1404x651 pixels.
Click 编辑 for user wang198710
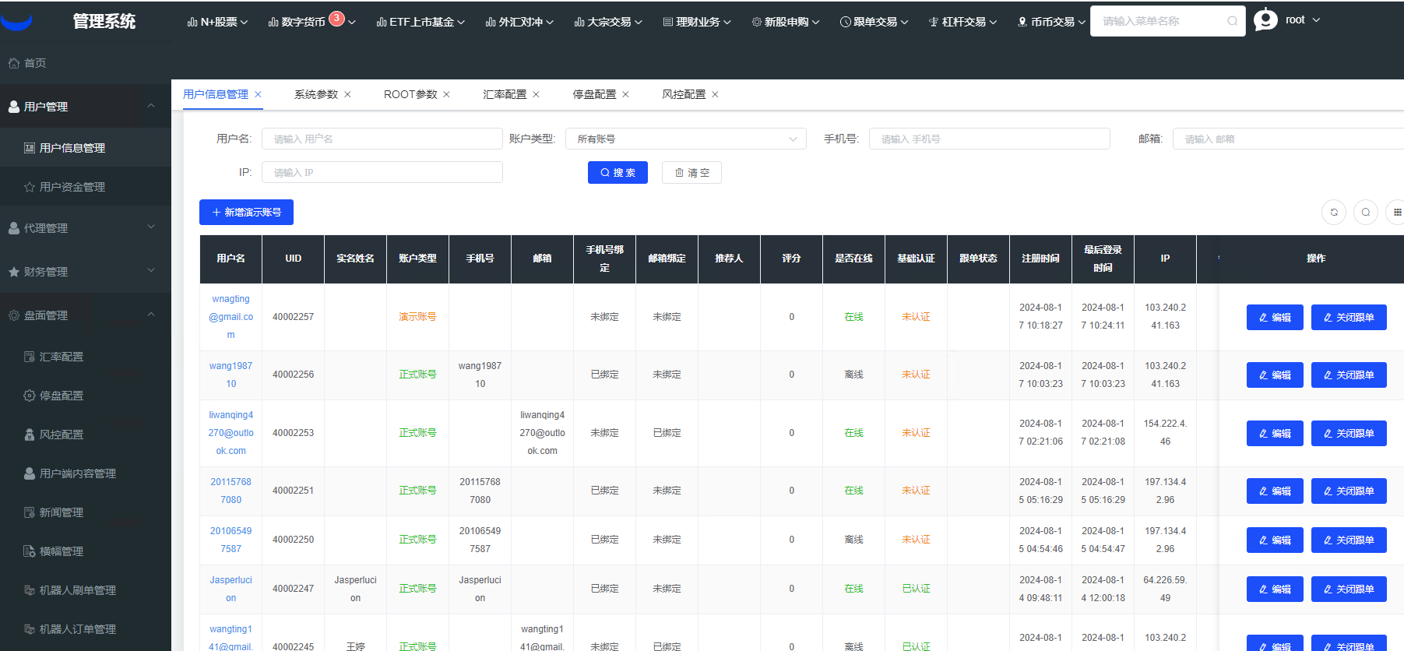(1274, 375)
